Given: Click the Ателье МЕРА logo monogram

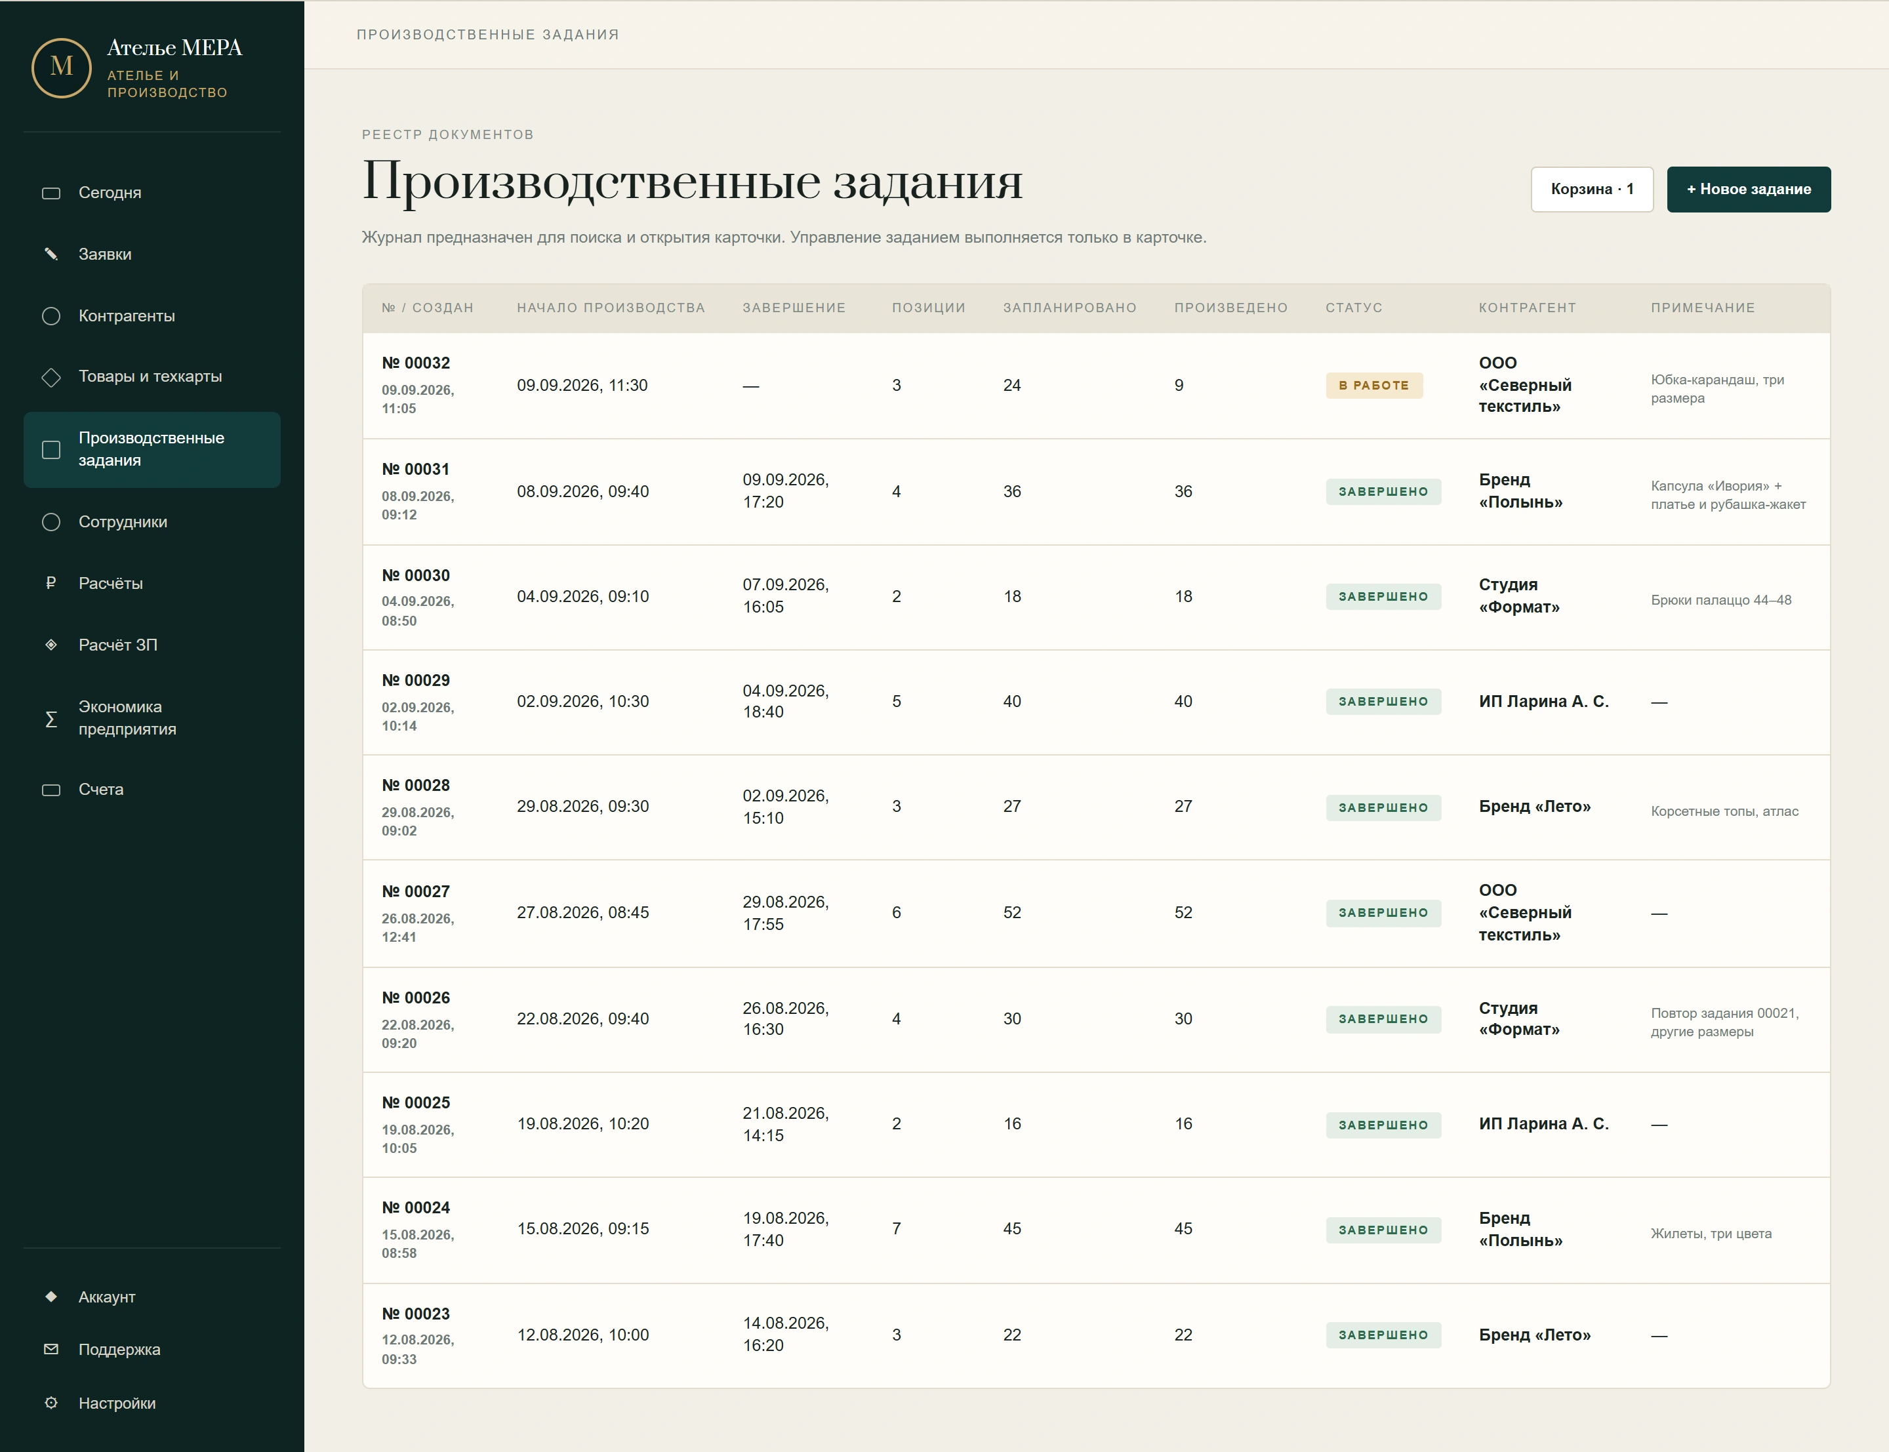Looking at the screenshot, I should [62, 68].
